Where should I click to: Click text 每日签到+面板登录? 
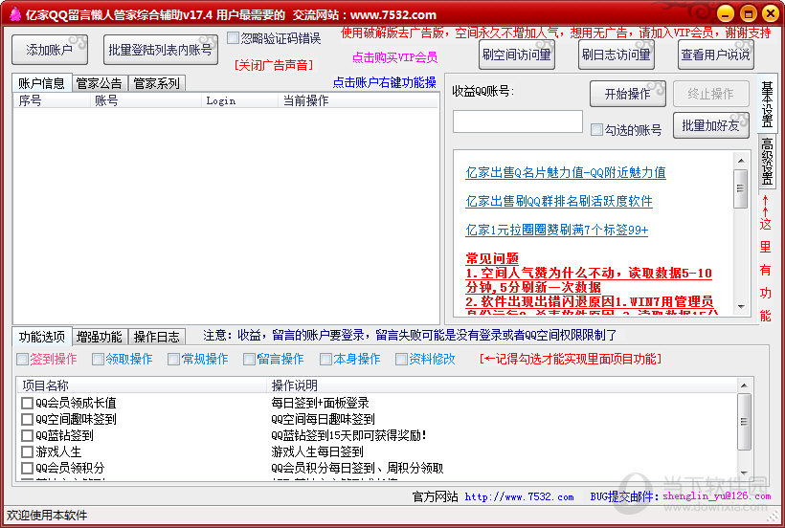320,403
